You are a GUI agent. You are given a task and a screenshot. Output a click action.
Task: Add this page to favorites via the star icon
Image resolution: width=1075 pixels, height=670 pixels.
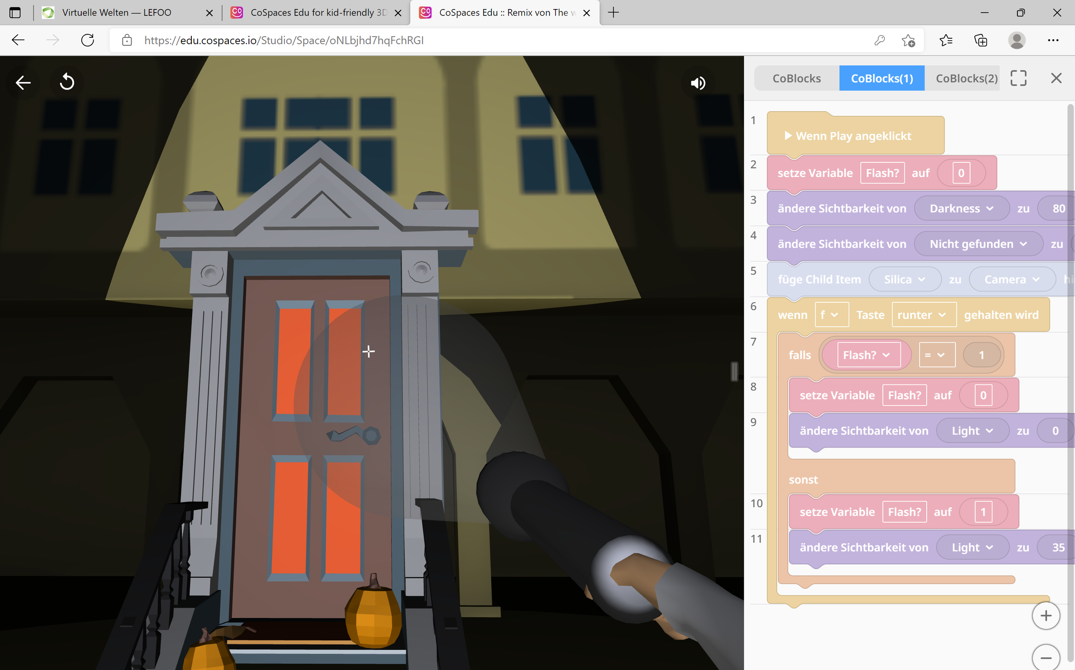(x=908, y=40)
